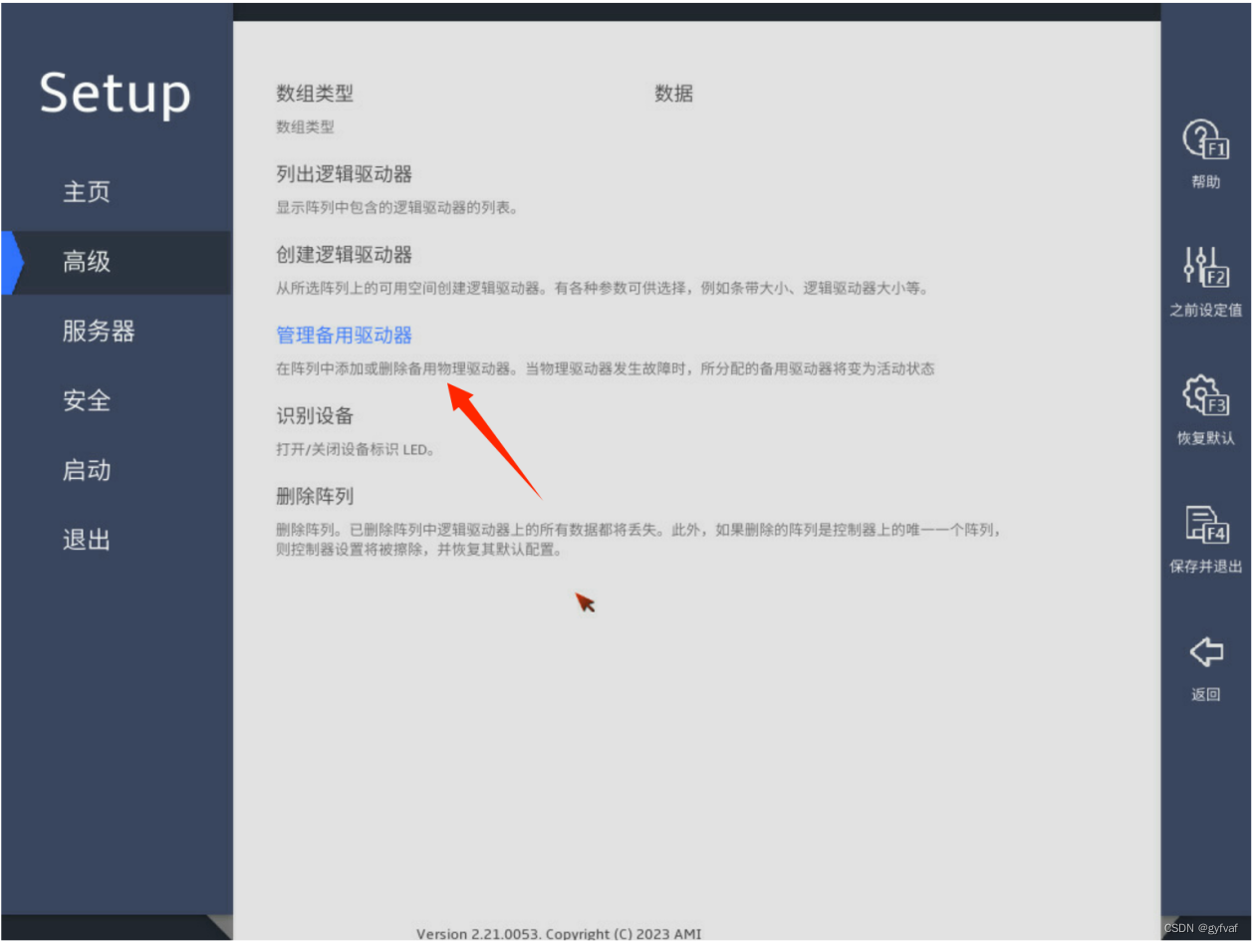Select the 高级 sidebar menu item

[87, 263]
